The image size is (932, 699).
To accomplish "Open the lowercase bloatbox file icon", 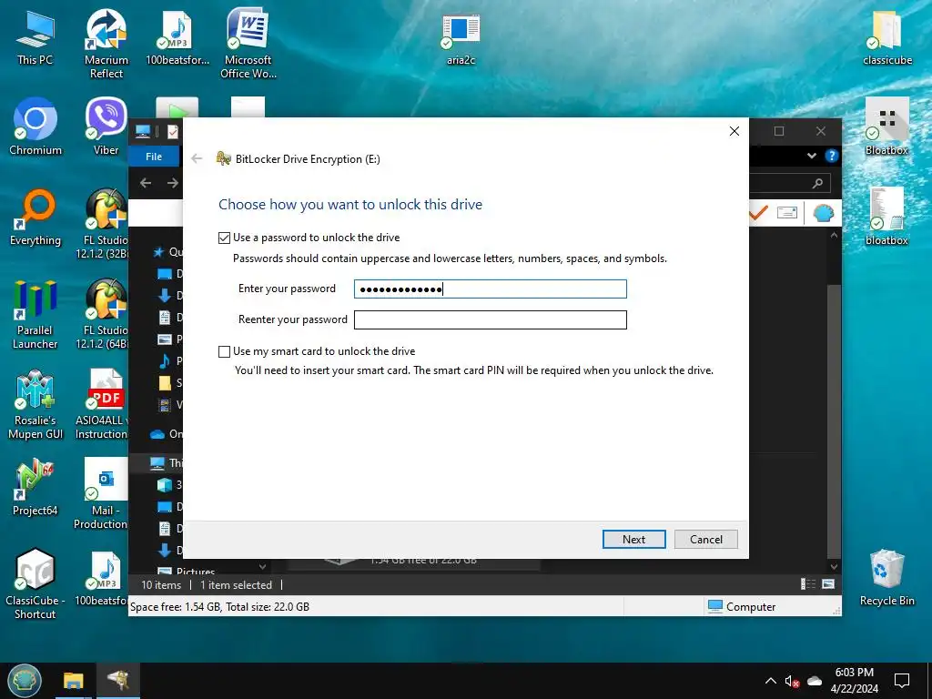I will pyautogui.click(x=886, y=217).
